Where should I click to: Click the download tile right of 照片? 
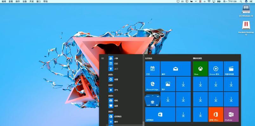tap(183, 84)
